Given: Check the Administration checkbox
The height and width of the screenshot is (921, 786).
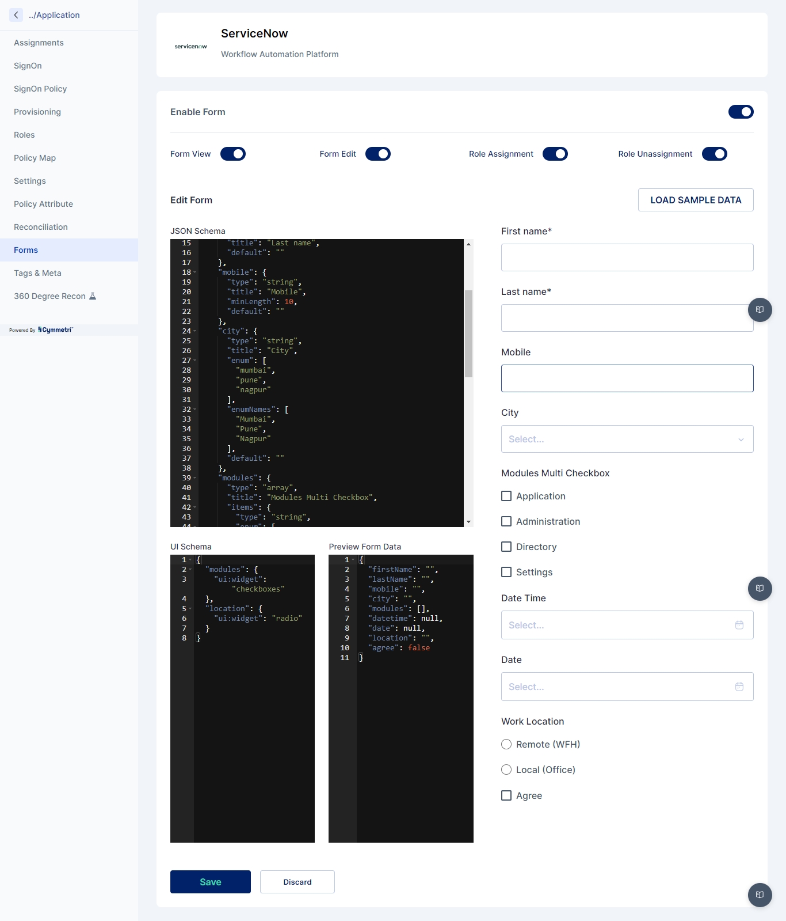Looking at the screenshot, I should pos(506,521).
